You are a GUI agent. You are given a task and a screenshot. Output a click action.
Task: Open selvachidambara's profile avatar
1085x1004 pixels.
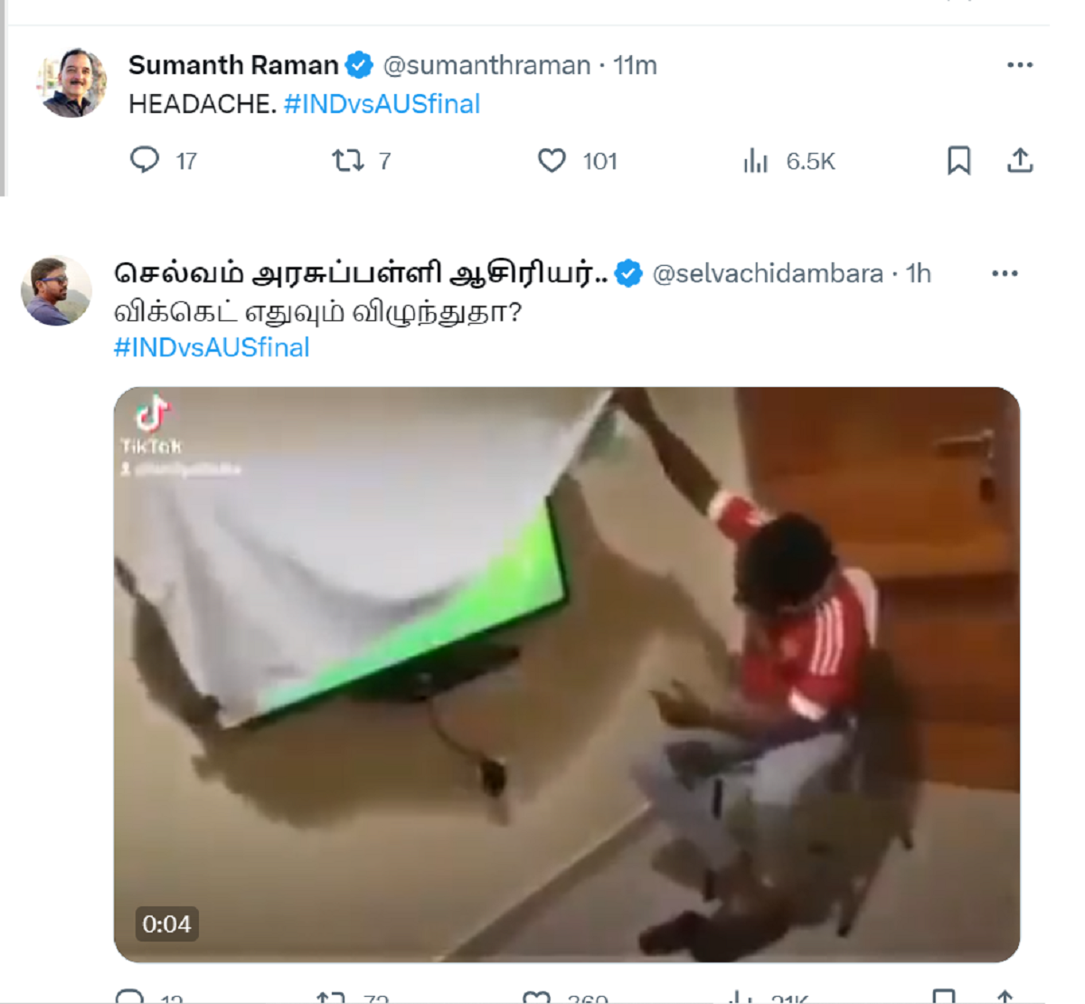(x=56, y=291)
